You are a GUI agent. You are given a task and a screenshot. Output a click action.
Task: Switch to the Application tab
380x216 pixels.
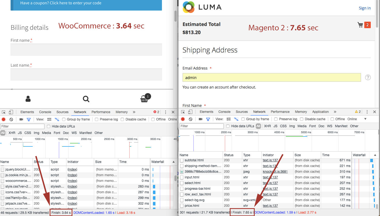click(320, 112)
